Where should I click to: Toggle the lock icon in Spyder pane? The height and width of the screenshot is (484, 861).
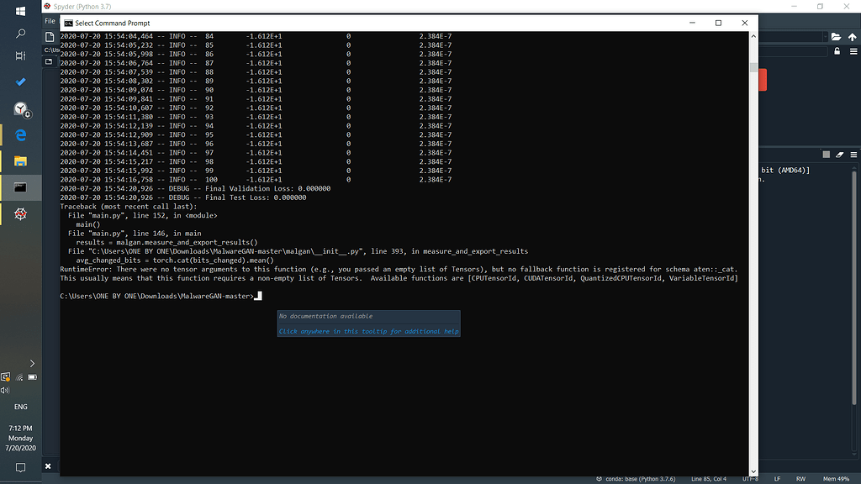coord(837,51)
